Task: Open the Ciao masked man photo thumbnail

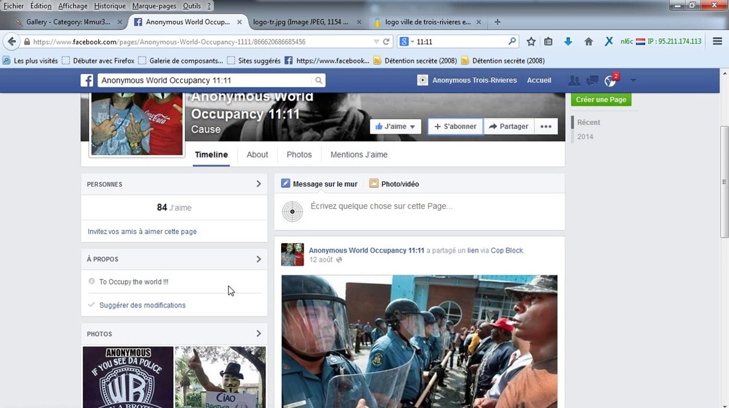Action: coord(221,377)
